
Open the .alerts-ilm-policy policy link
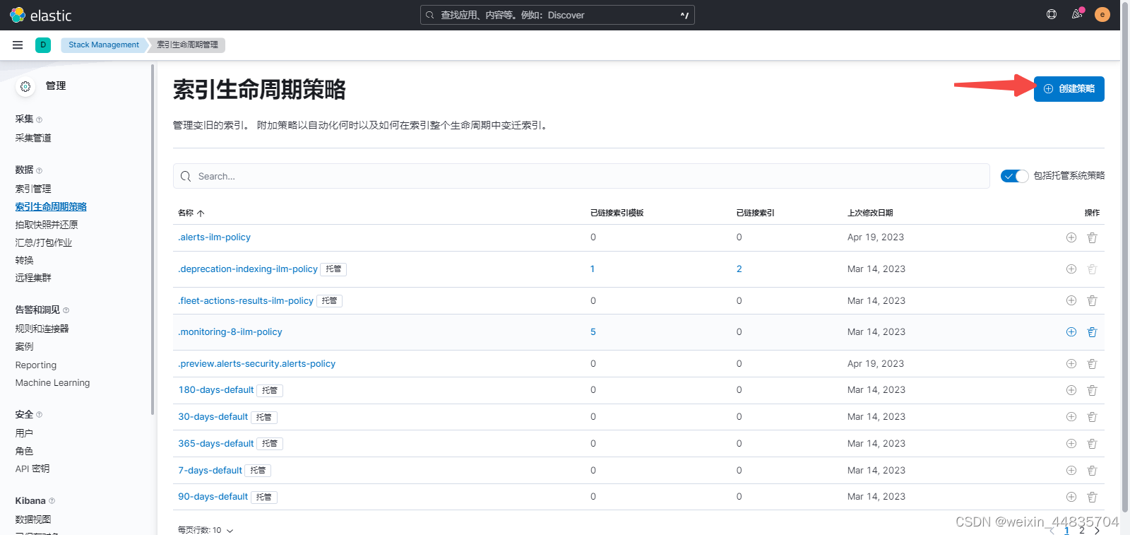[x=215, y=237]
